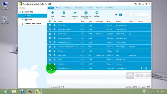The width and height of the screenshot is (167, 94).
Task: Toggle select-all checkbox in header
Action: coord(50,21)
